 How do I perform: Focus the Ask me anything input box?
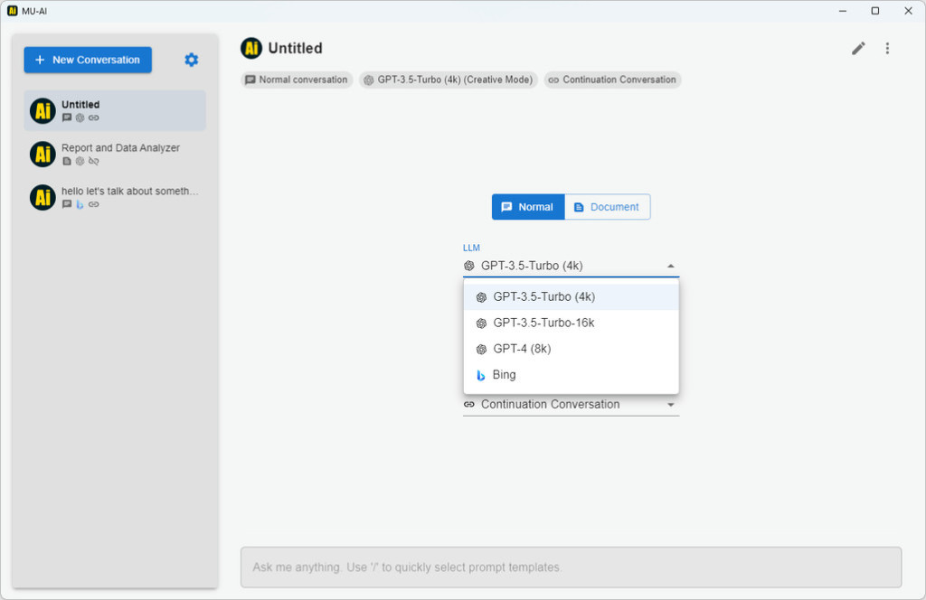572,567
